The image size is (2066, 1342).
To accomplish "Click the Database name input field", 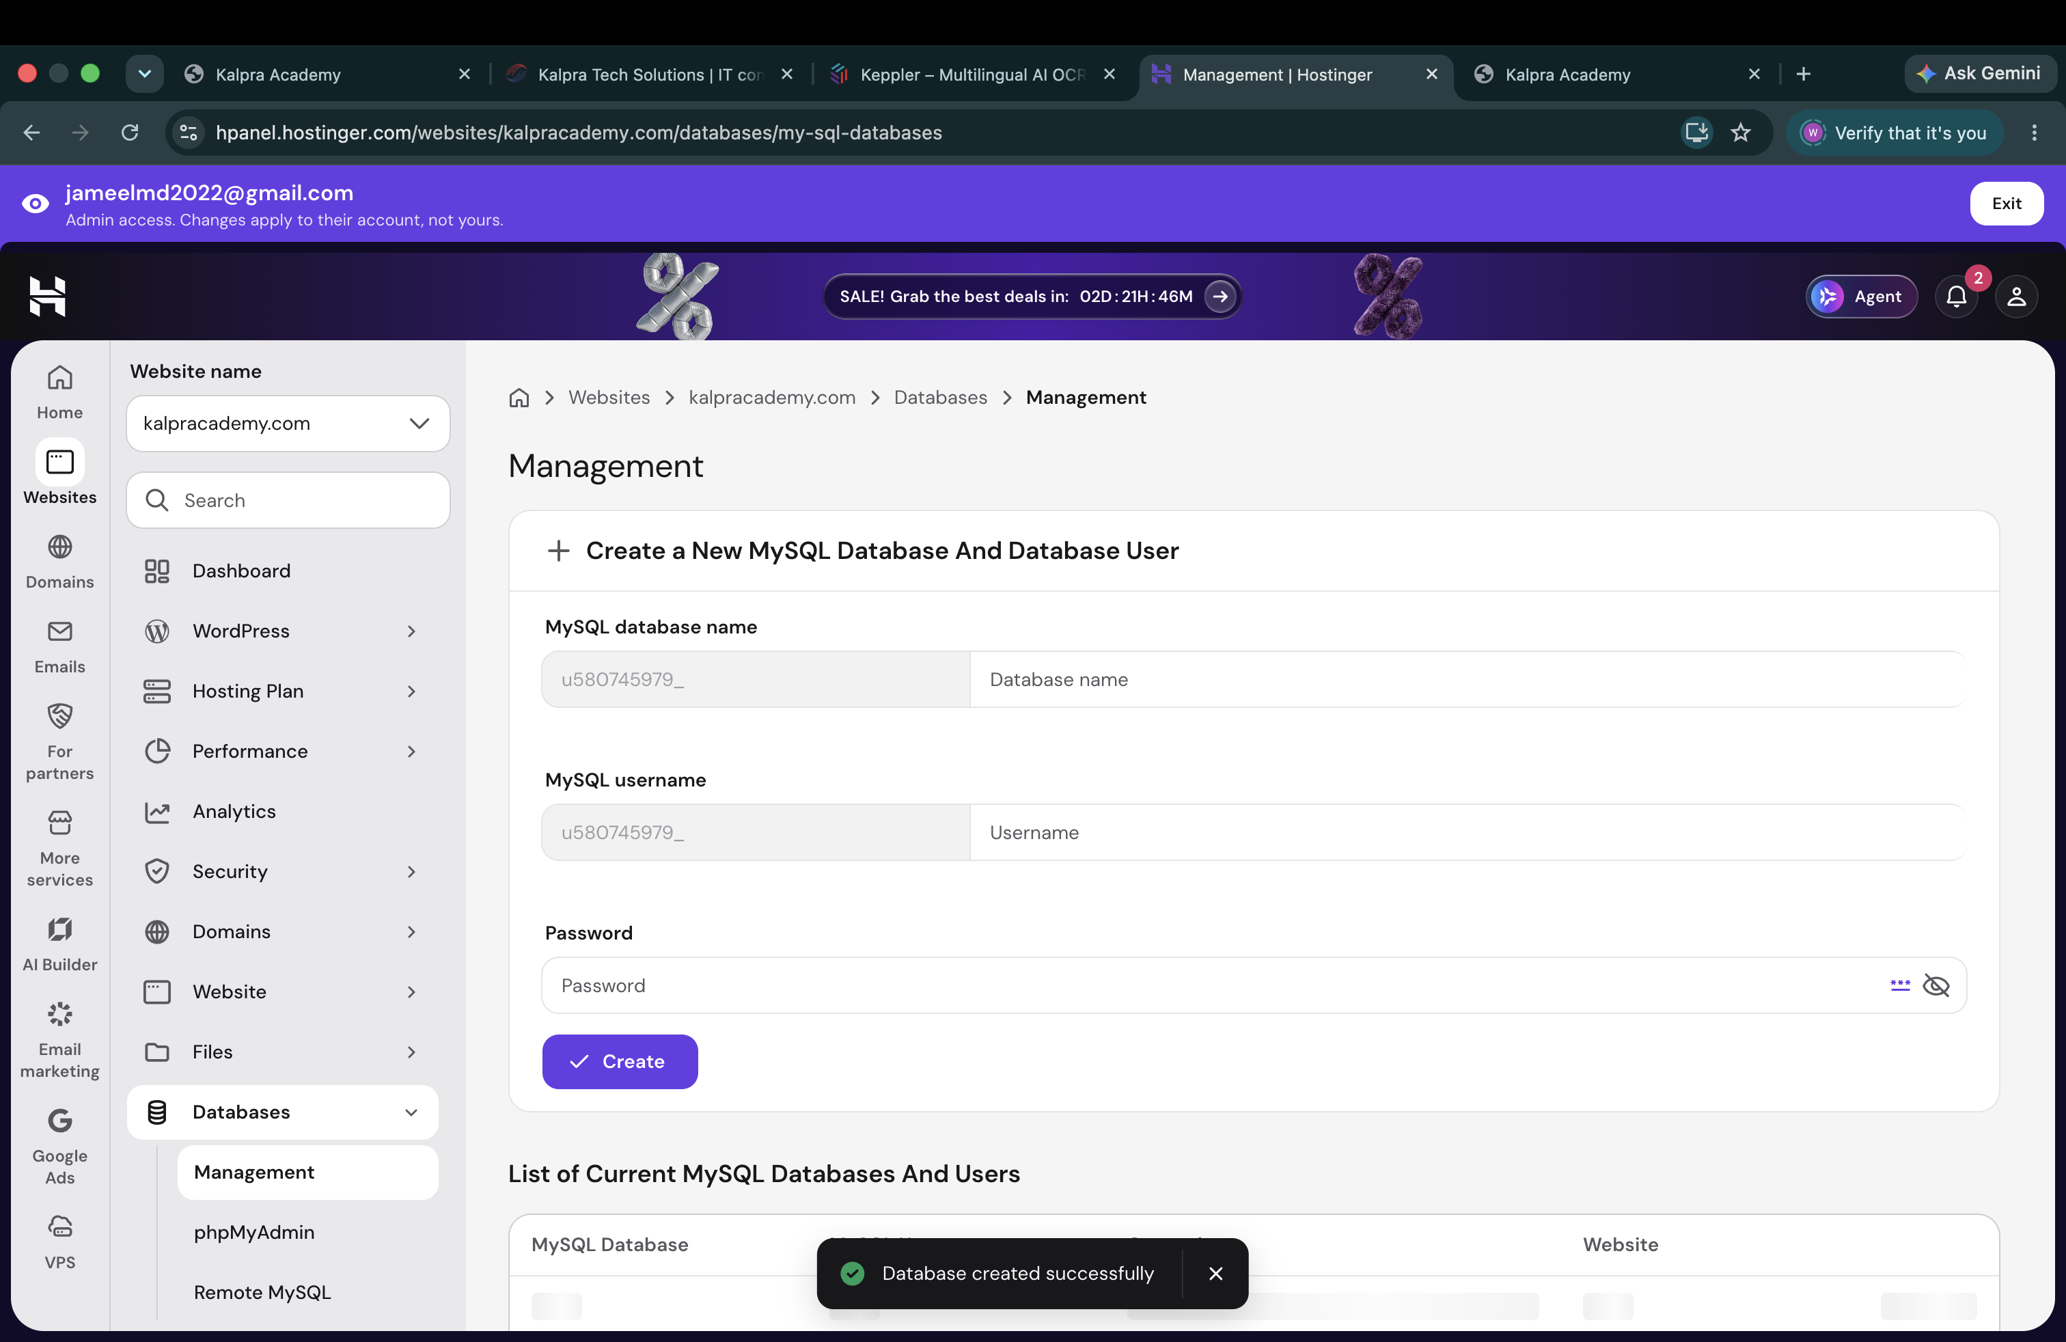I will [x=1467, y=680].
